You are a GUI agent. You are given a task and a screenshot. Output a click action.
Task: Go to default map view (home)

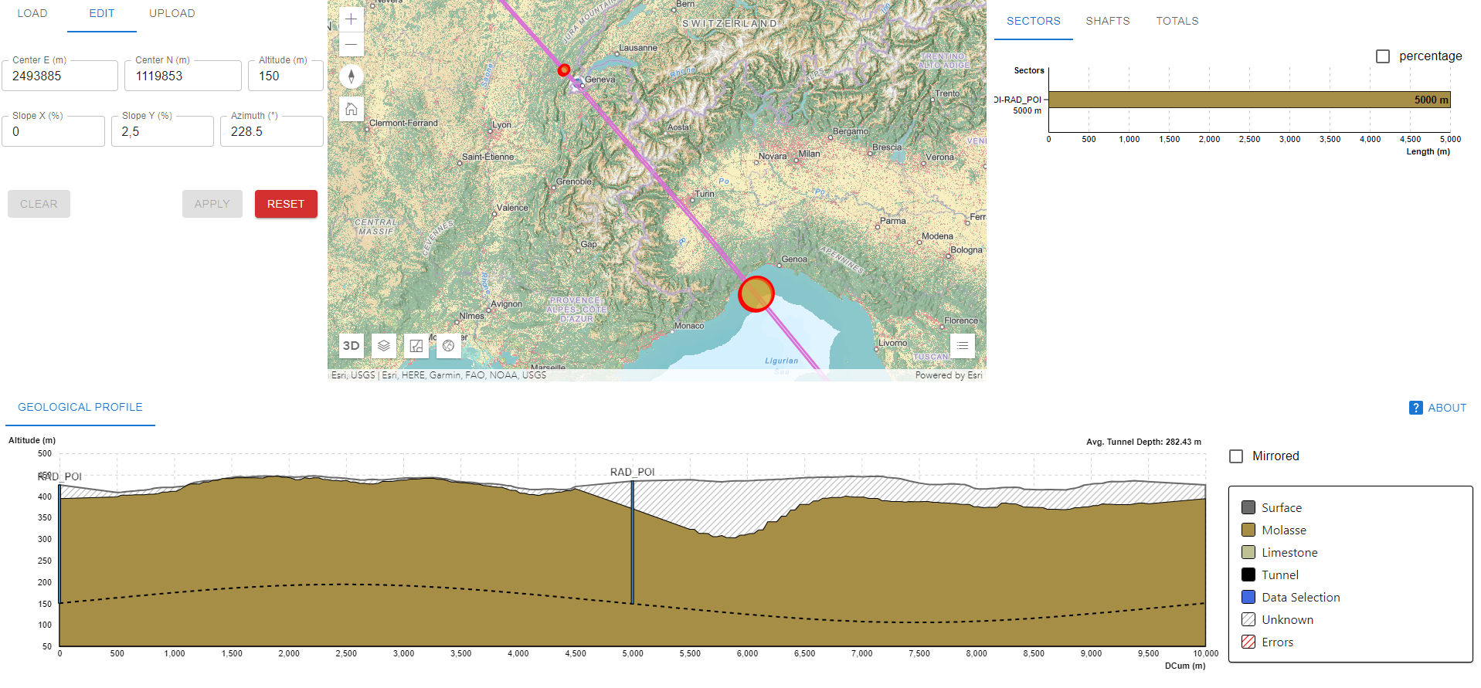click(351, 109)
